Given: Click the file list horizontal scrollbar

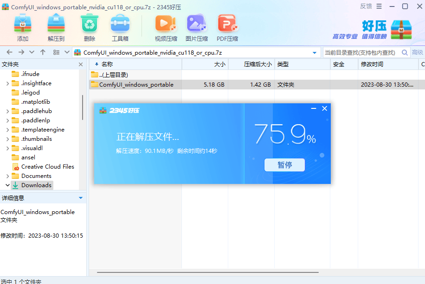Looking at the screenshot, I should coord(207,272).
